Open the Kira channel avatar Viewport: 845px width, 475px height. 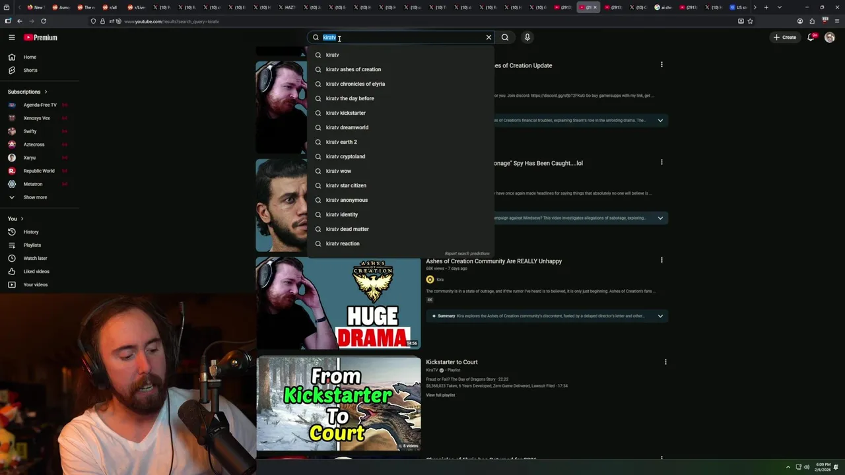point(430,280)
